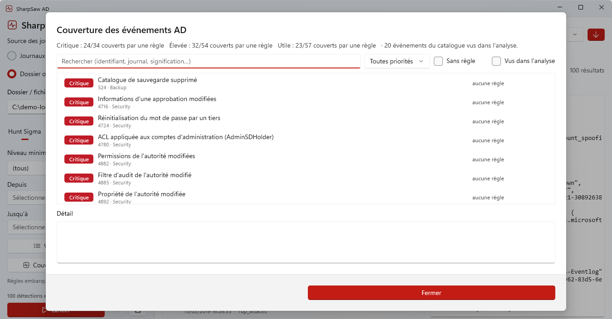Select the "Dossier" radio button
The height and width of the screenshot is (319, 612).
pyautogui.click(x=12, y=74)
